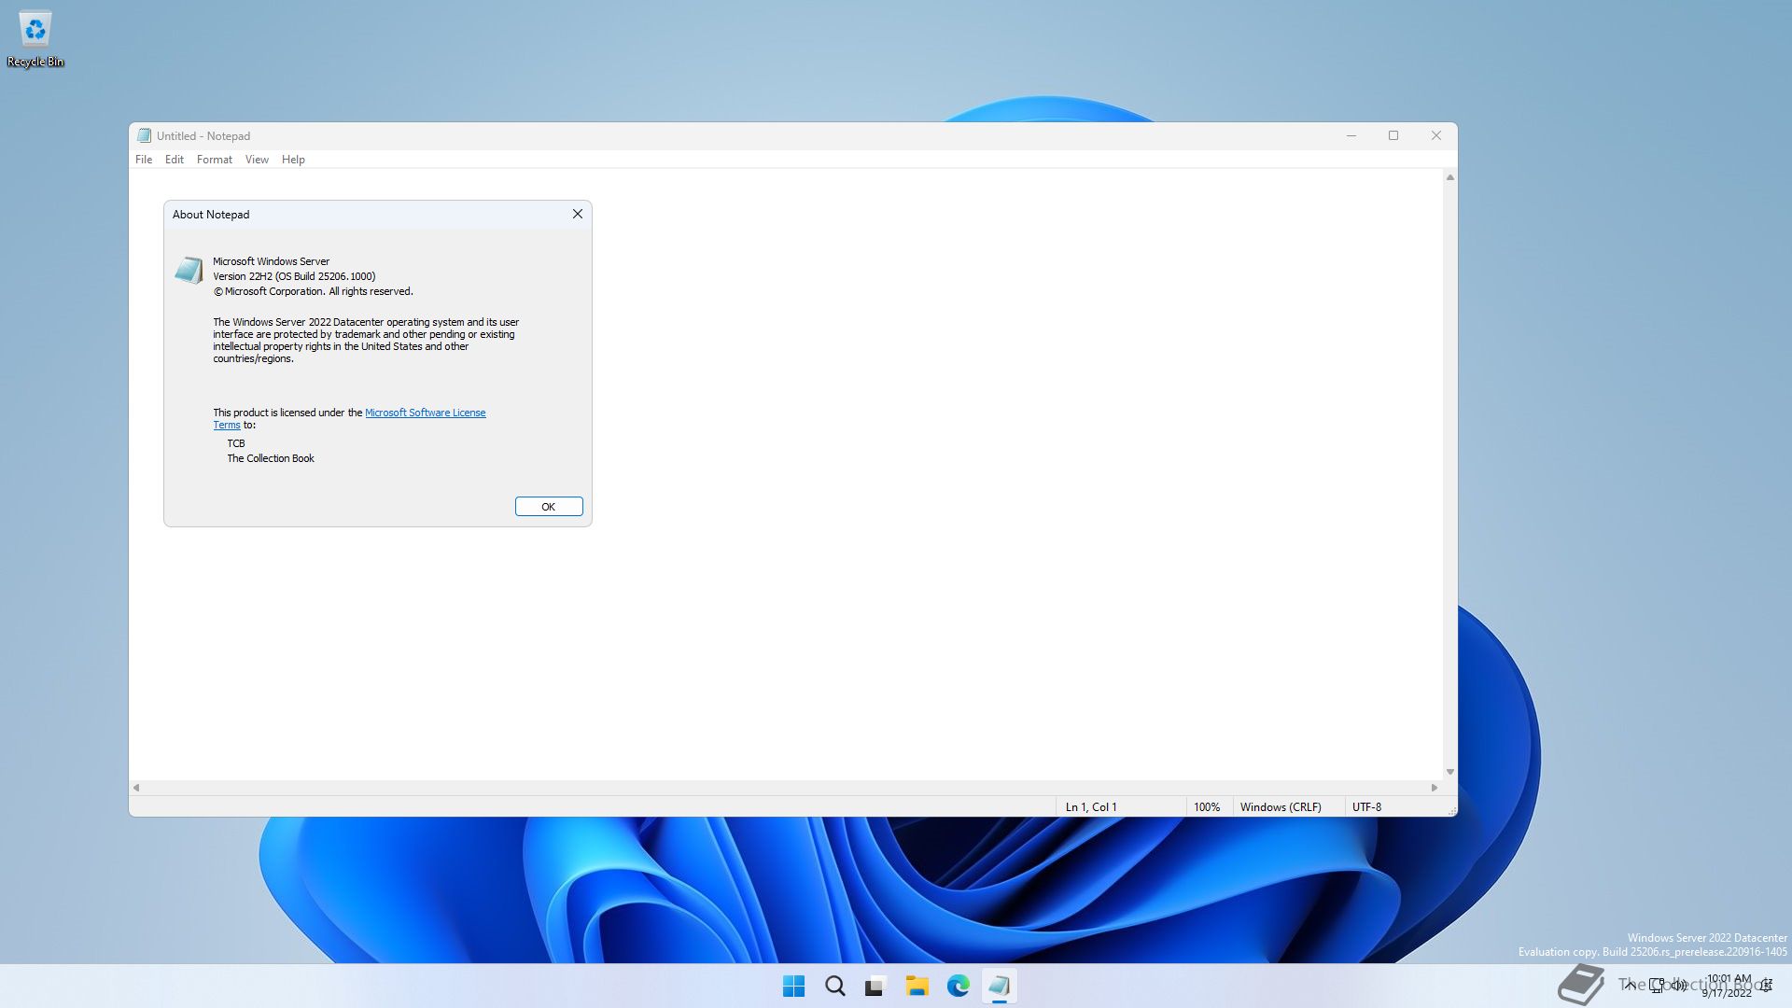Click the 'TCB' licensee text
The height and width of the screenshot is (1008, 1792).
[x=236, y=443]
